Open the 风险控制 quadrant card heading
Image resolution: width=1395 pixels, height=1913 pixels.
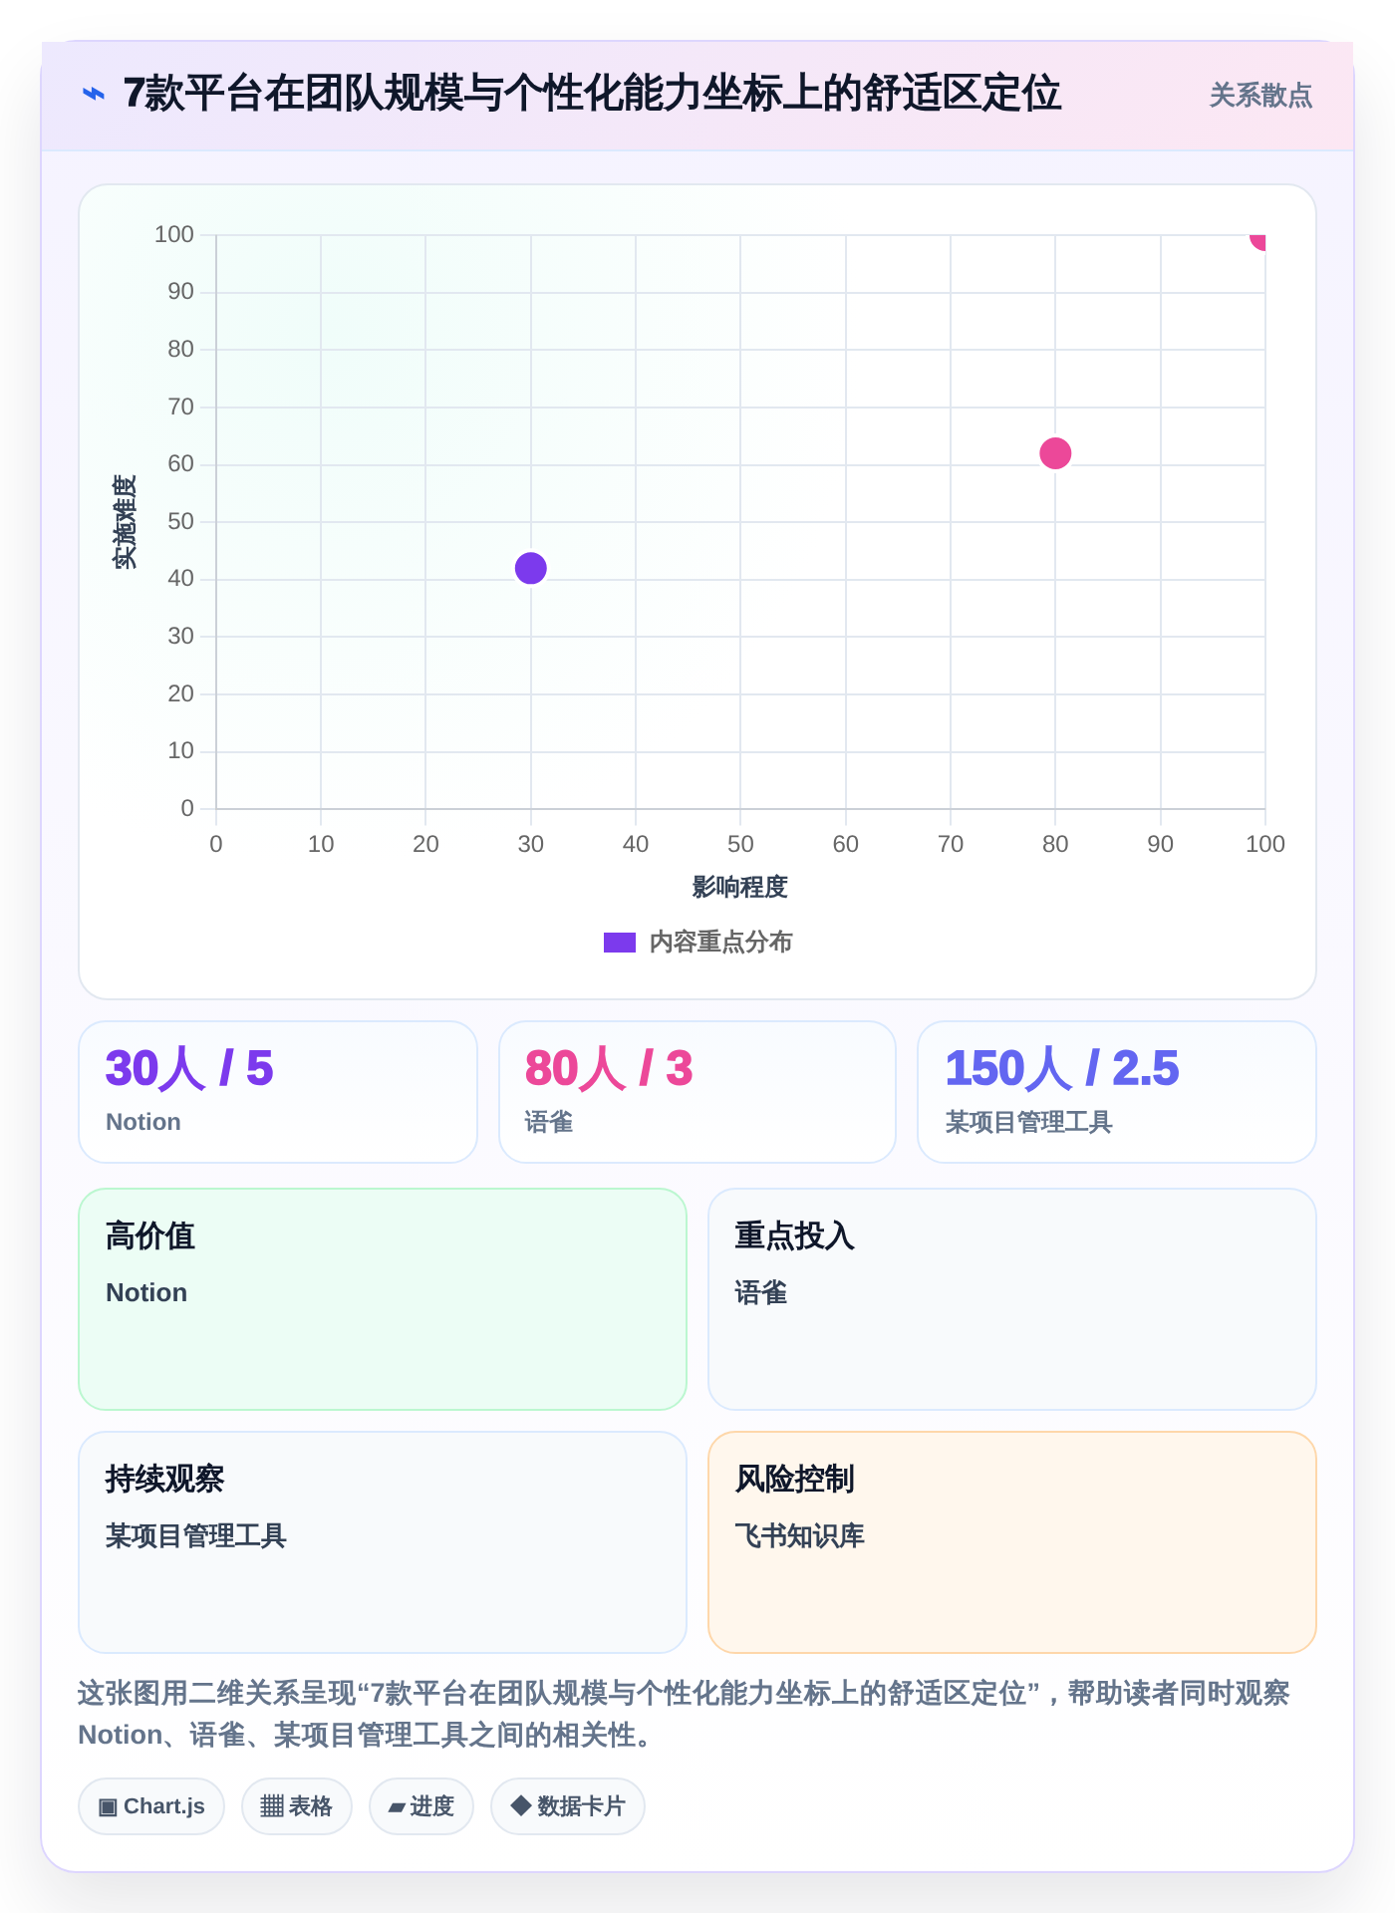(x=794, y=1479)
